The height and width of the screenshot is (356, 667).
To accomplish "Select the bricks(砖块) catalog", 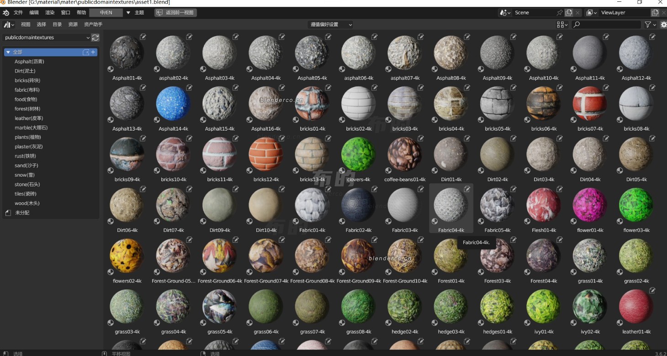I will click(x=27, y=81).
